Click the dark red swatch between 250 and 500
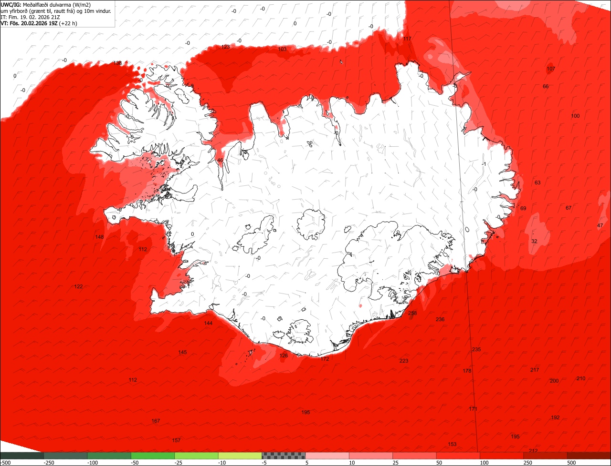Viewport: 611px width, 466px height. point(546,456)
